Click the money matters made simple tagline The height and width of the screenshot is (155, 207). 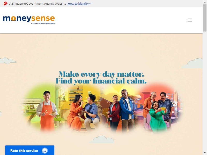point(43,24)
